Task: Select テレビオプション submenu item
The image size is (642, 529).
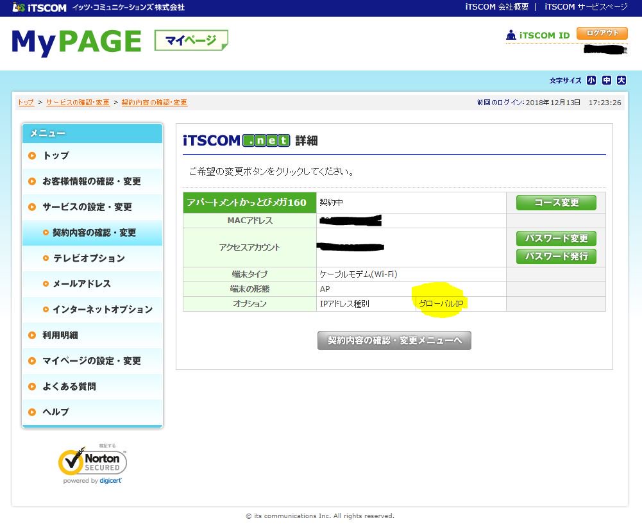Action: [92, 258]
